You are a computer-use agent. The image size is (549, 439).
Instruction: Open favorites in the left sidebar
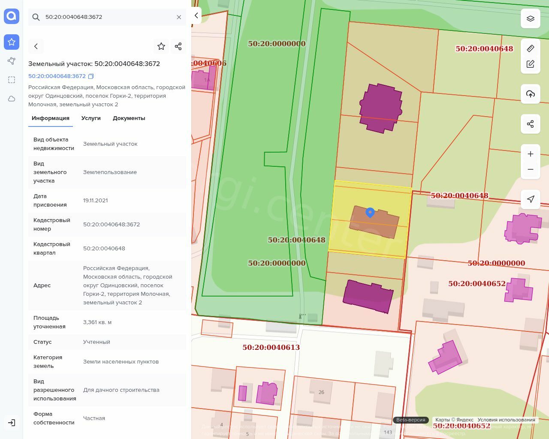tap(12, 42)
